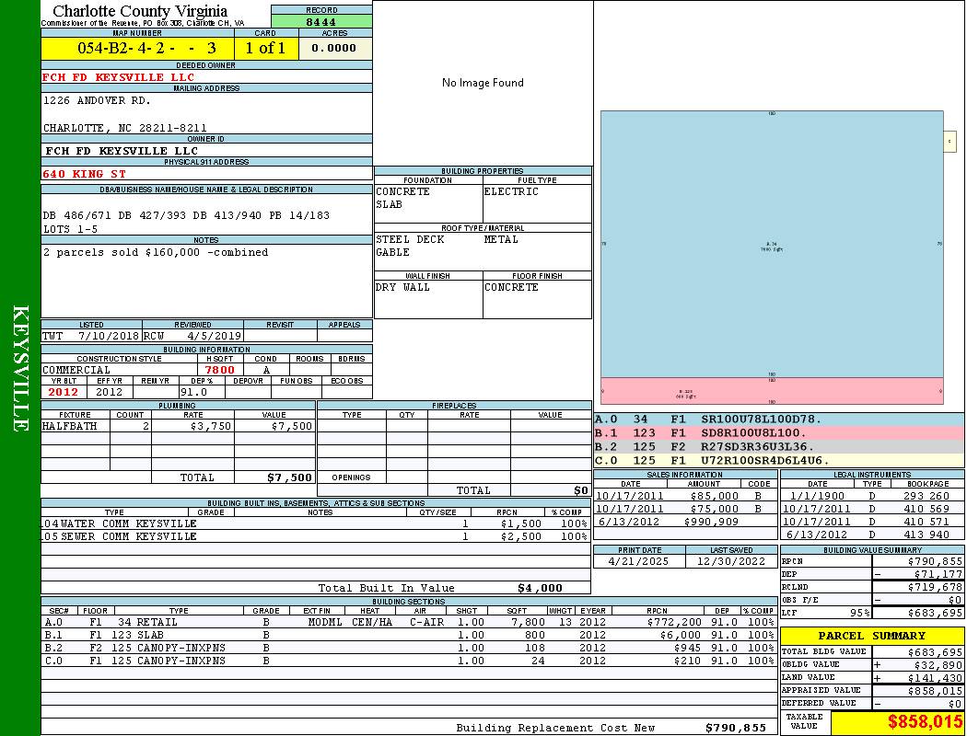Select the A.0 34 F1 sketch legend row
Image resolution: width=967 pixels, height=736 pixels.
779,420
